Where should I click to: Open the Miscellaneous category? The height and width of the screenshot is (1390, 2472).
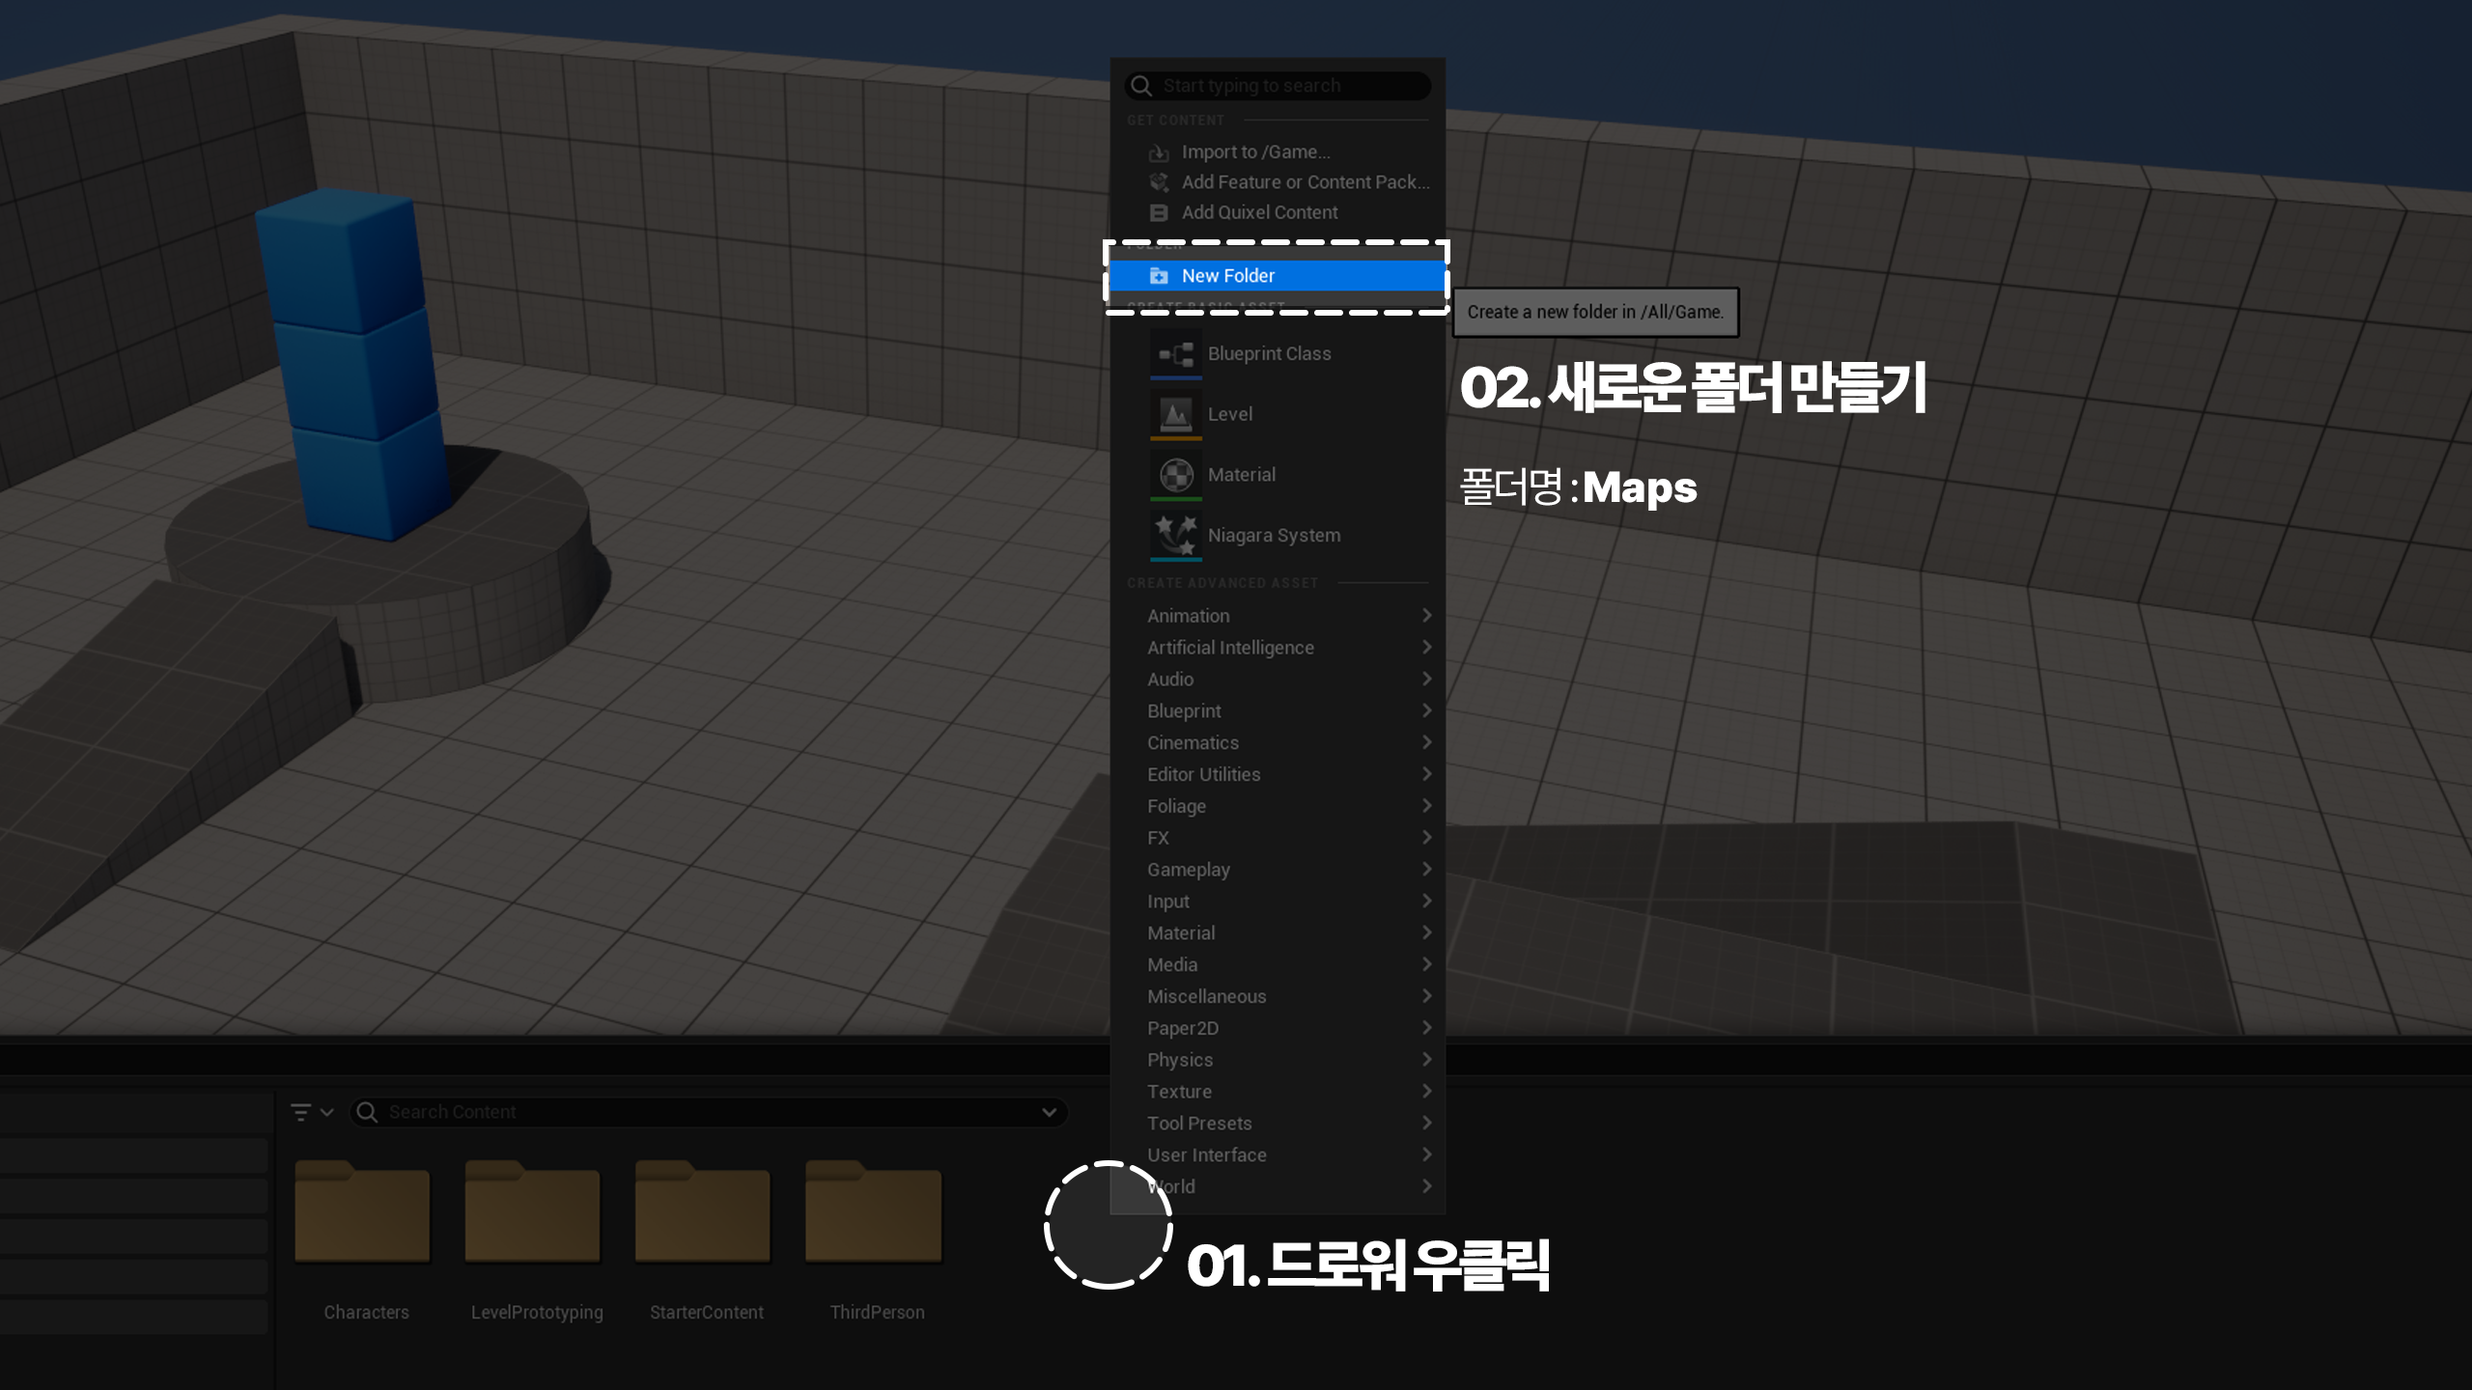coord(1277,996)
